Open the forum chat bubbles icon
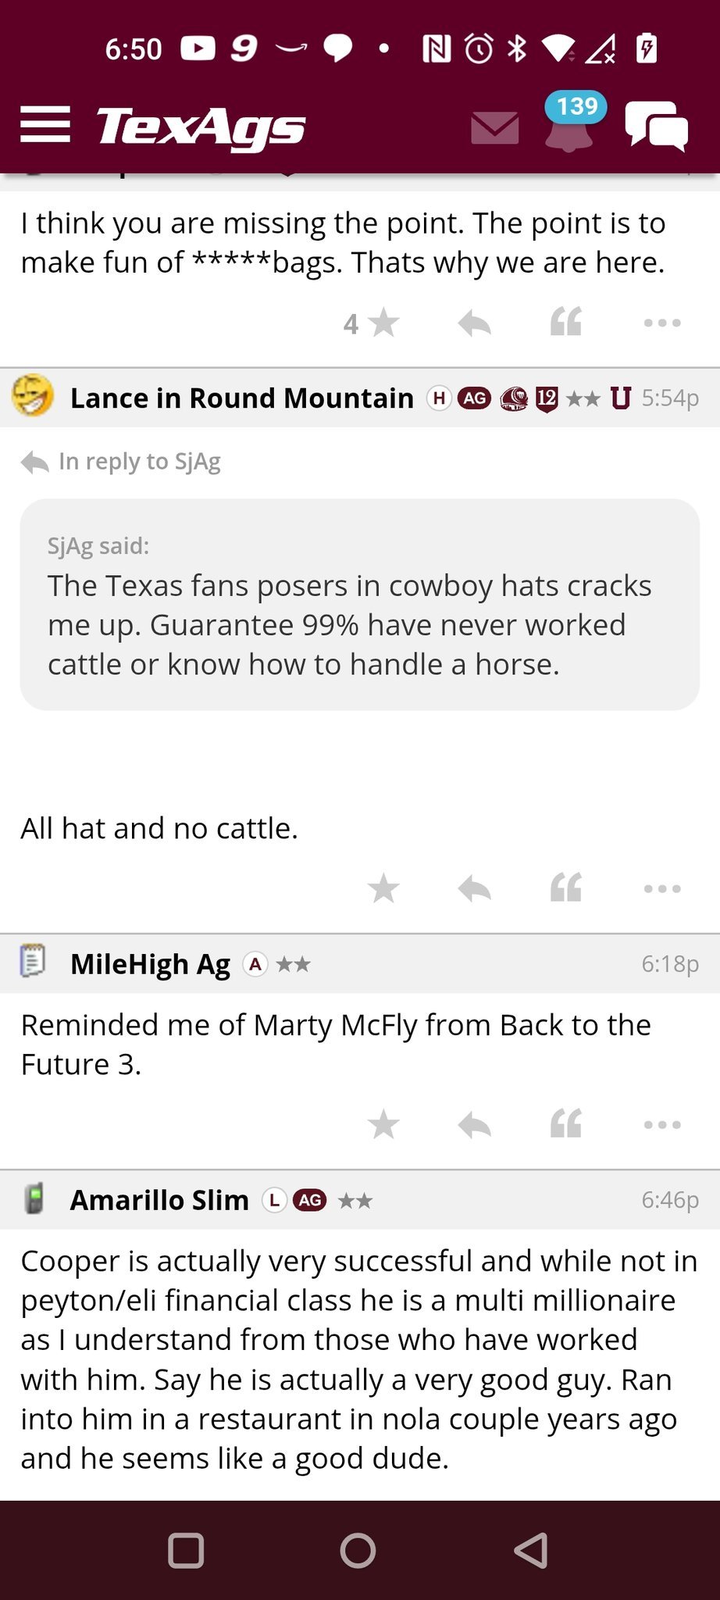Screen dimensions: 720x1600 point(656,126)
